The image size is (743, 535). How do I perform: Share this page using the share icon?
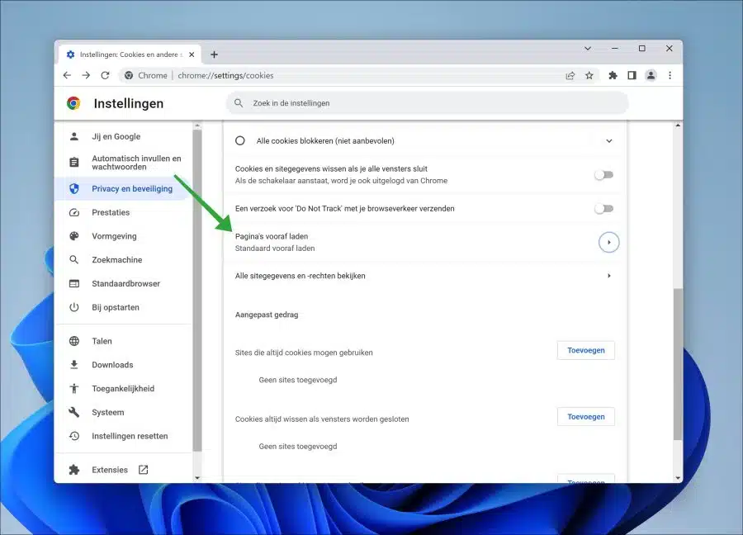click(570, 75)
